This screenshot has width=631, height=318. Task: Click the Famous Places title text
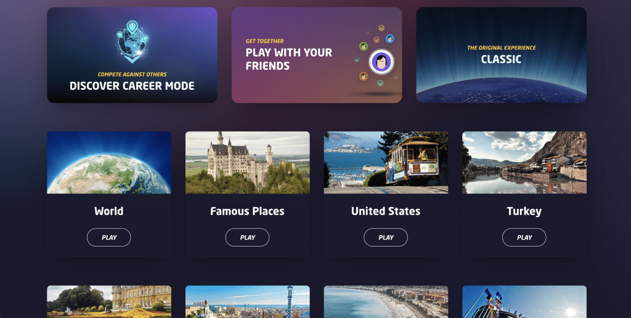pos(248,211)
